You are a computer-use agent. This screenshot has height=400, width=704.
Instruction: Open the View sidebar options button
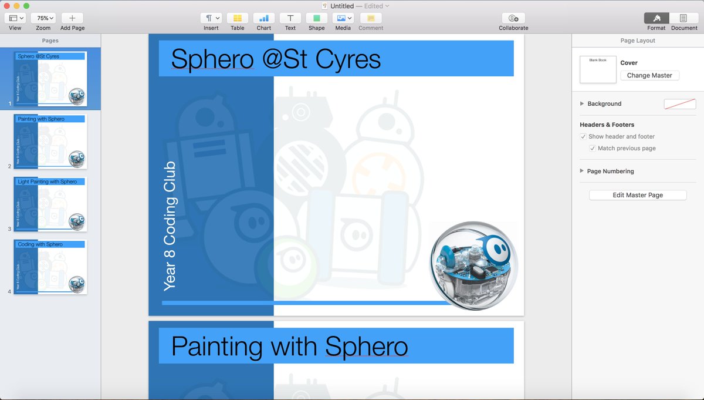pyautogui.click(x=15, y=18)
